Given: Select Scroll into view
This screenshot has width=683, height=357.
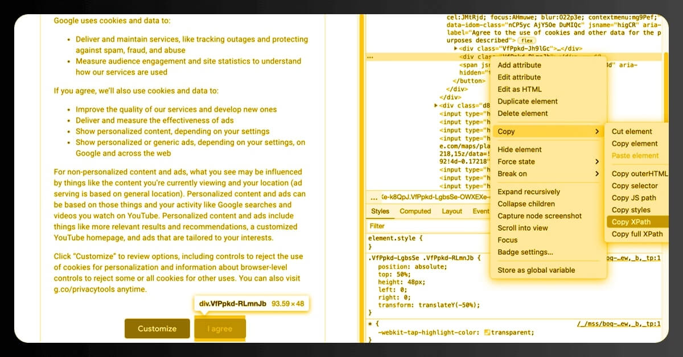Looking at the screenshot, I should [x=522, y=228].
